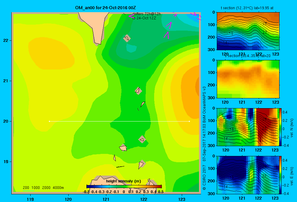
Task: Click longitude label 121 under the vel. E panel
Action: (242, 198)
